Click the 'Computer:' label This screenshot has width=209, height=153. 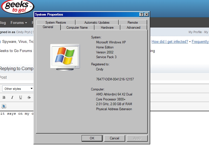coord(98,89)
